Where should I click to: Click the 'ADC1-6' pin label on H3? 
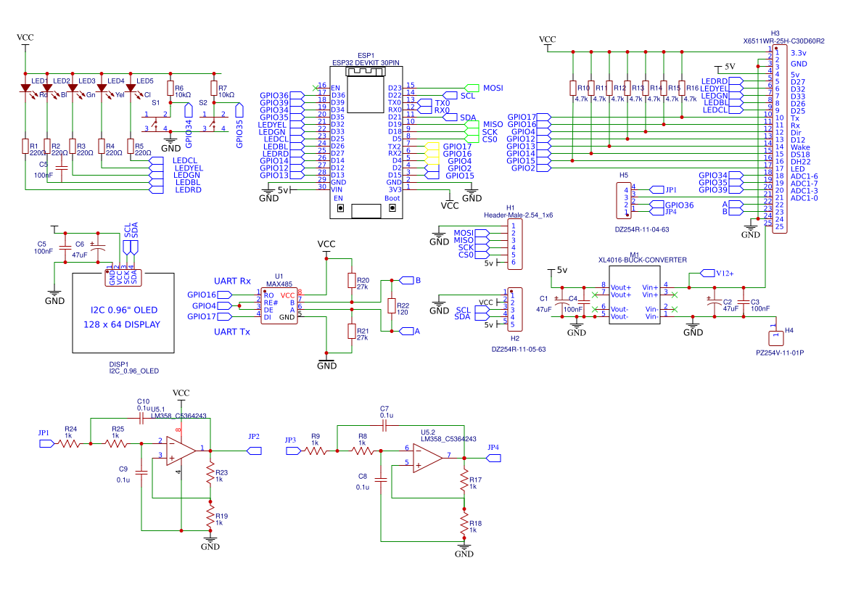804,176
